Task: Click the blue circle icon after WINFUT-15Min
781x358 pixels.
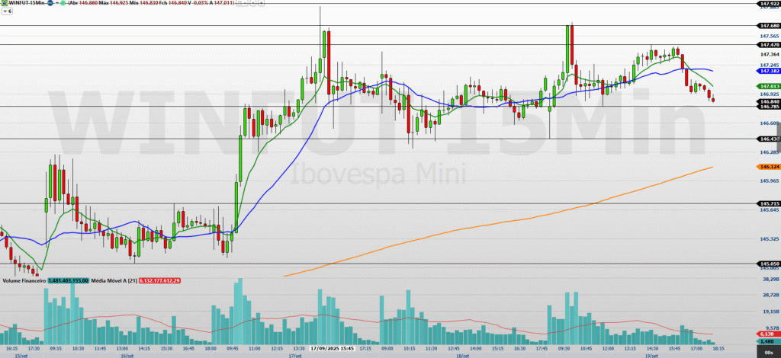Action: click(x=50, y=3)
